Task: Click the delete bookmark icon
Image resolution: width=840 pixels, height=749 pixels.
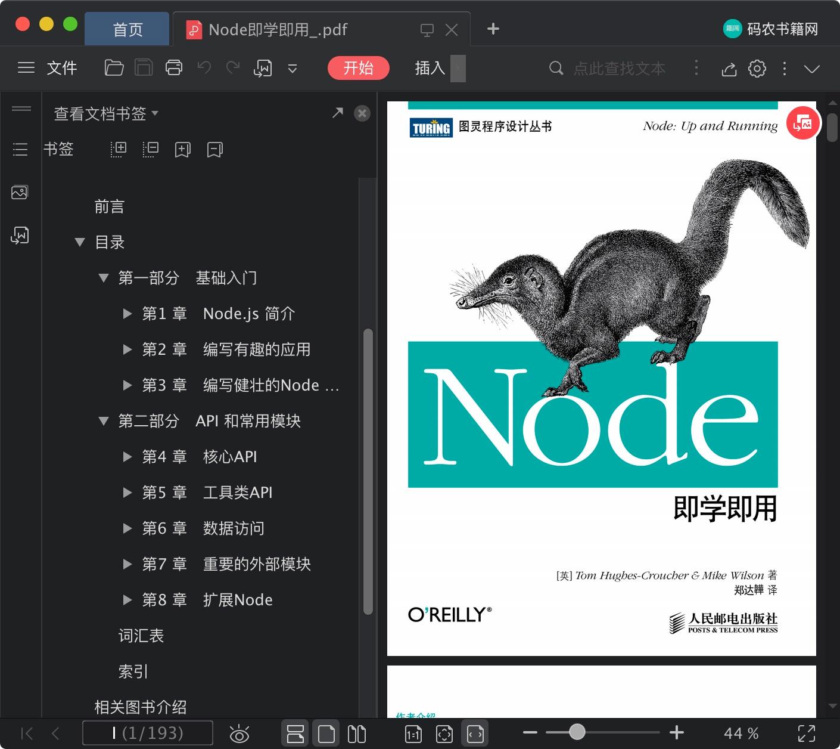Action: [x=214, y=149]
